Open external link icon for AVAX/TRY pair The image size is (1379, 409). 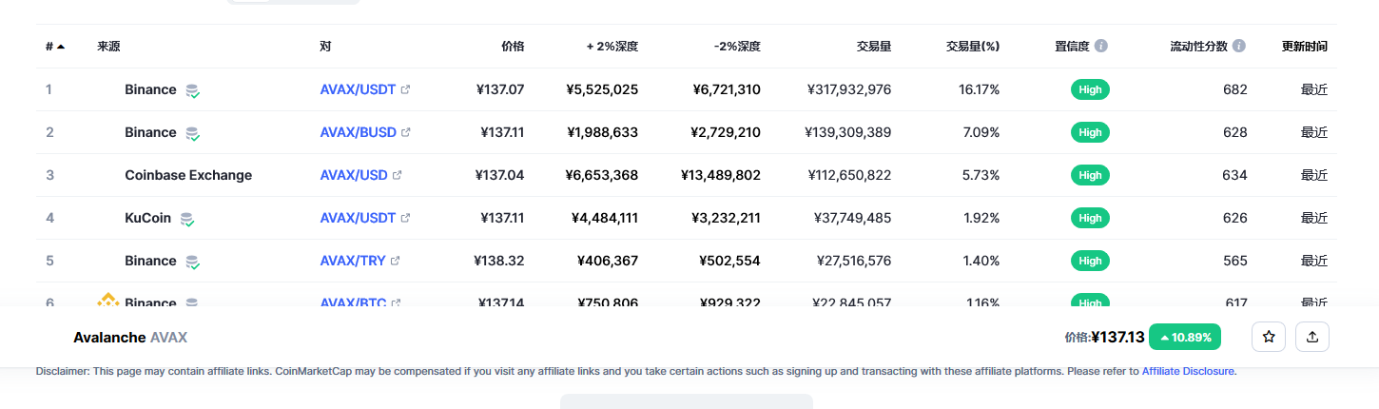tap(396, 261)
